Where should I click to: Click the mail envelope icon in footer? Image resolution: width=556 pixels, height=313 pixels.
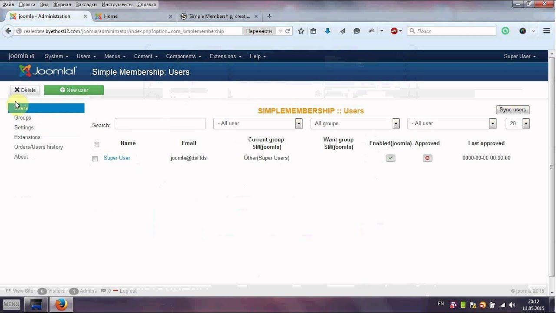(103, 291)
